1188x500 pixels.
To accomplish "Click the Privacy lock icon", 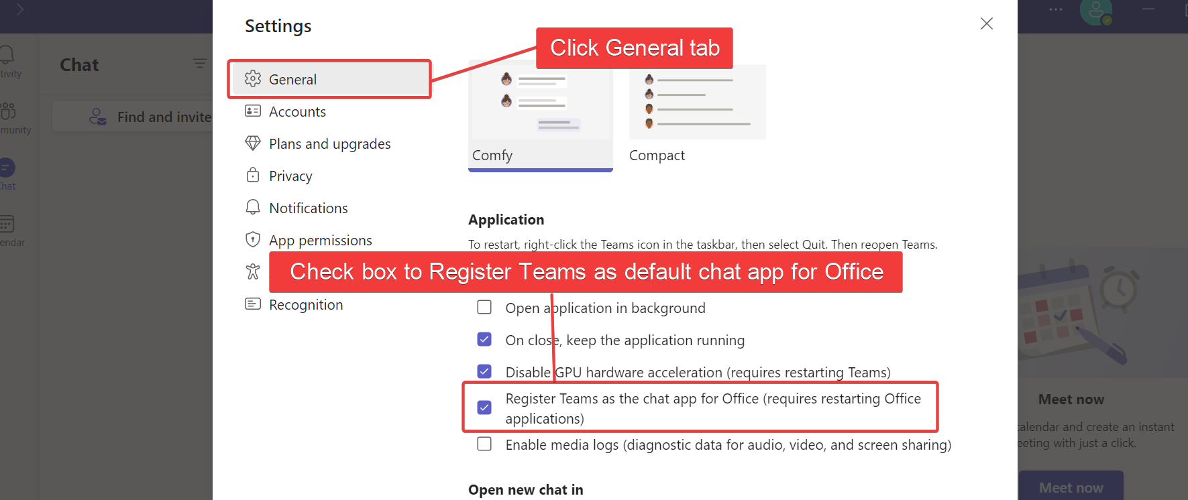I will 253,175.
